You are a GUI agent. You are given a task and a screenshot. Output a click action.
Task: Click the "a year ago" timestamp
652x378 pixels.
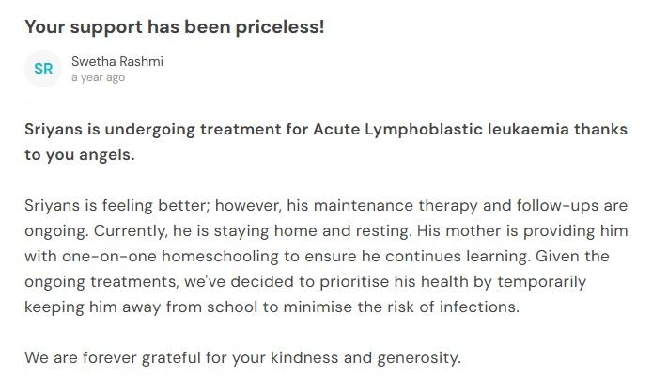98,78
